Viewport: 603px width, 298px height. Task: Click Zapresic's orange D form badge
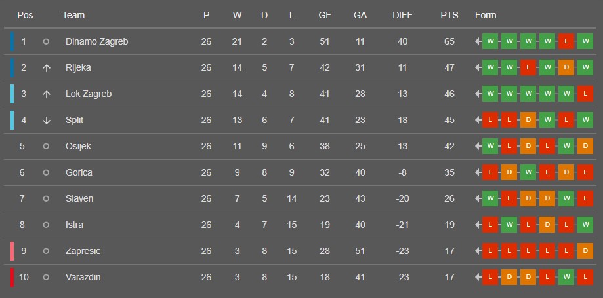pyautogui.click(x=585, y=251)
